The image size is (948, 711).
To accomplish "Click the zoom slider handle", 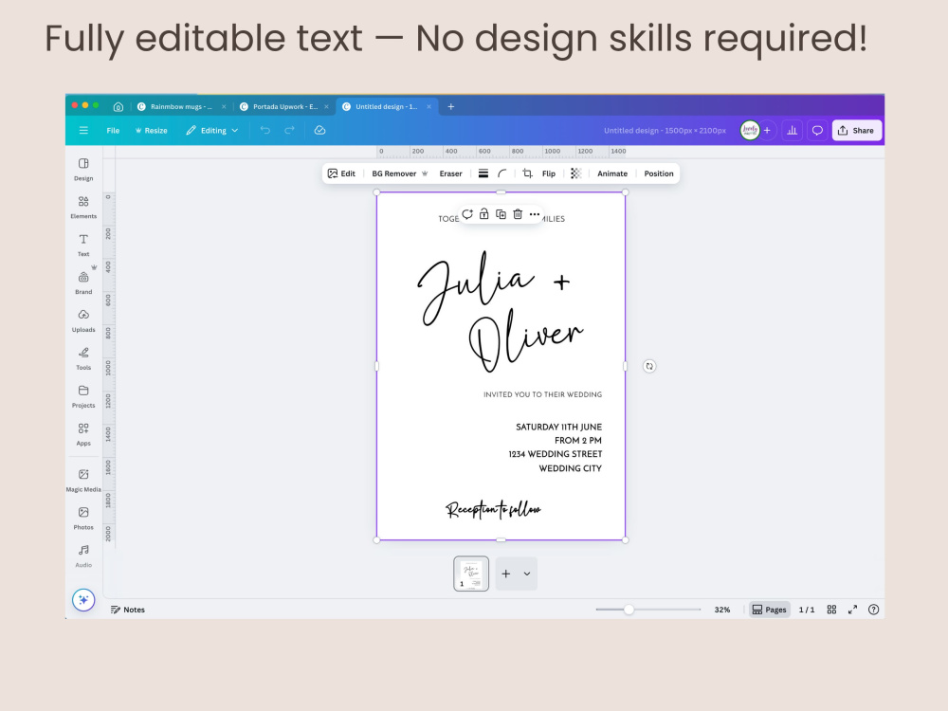I will [629, 610].
